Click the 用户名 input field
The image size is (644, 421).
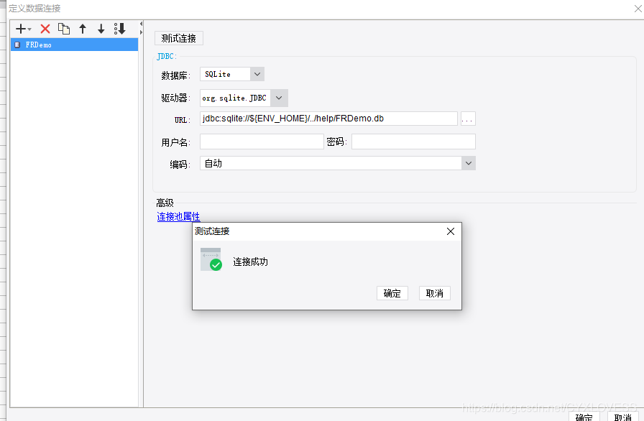(x=262, y=142)
